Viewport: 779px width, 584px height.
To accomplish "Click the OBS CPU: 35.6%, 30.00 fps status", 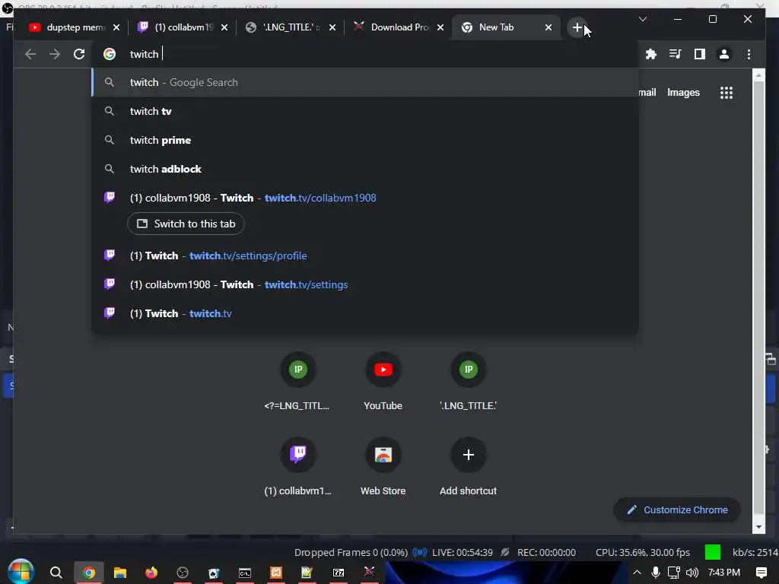I will pyautogui.click(x=642, y=552).
